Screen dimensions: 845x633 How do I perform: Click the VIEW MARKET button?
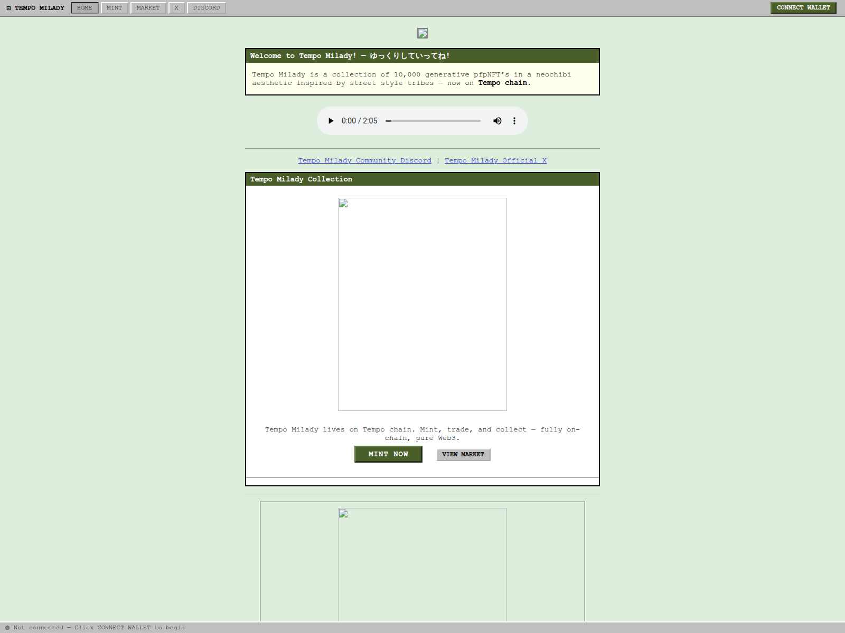point(463,454)
